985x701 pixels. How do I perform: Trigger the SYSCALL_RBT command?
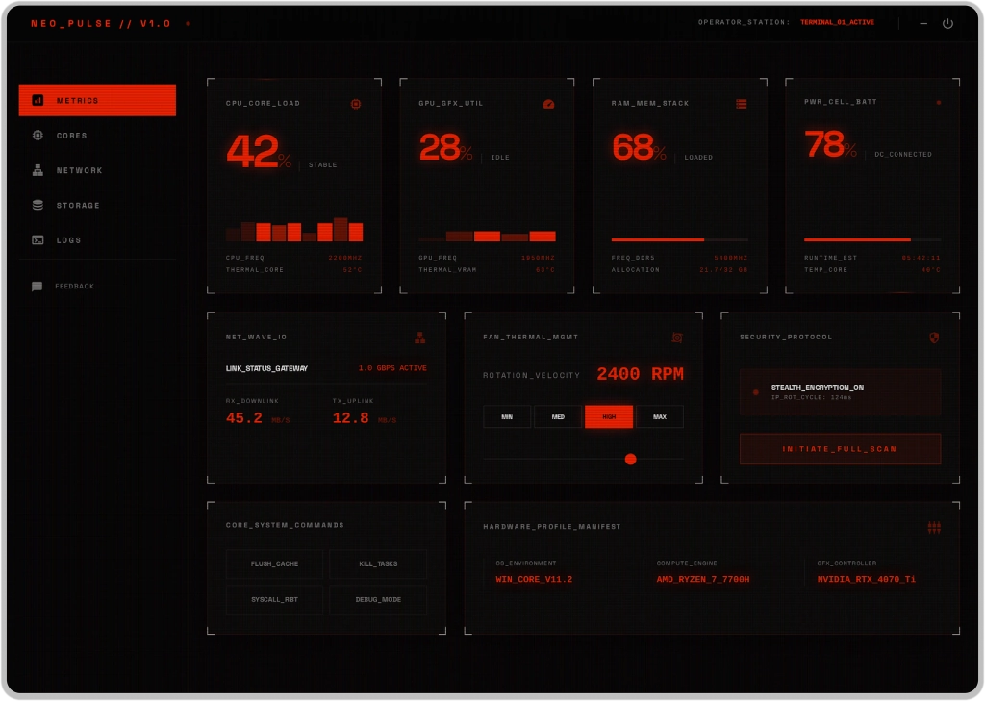[x=274, y=600]
